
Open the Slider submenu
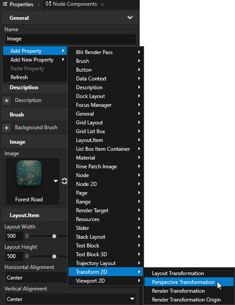(x=106, y=228)
